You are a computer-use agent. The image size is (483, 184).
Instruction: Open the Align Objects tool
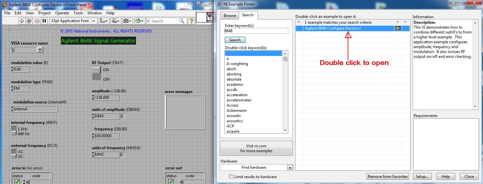tap(104, 21)
